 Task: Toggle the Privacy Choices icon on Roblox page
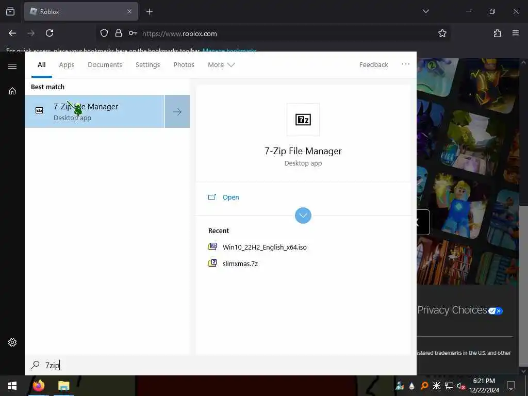click(496, 311)
